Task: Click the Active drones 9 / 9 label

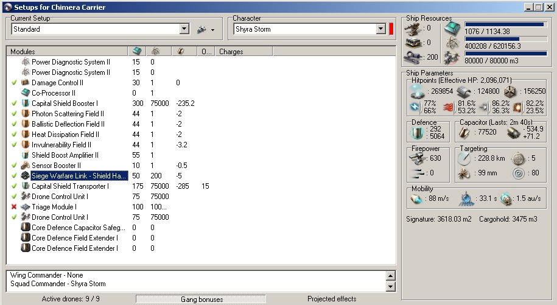Action: click(x=71, y=299)
